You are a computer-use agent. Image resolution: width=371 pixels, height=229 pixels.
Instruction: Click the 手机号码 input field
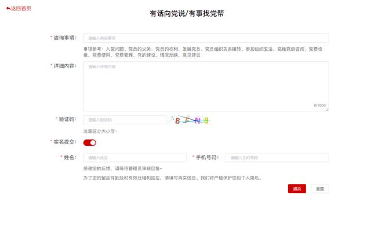click(277, 157)
